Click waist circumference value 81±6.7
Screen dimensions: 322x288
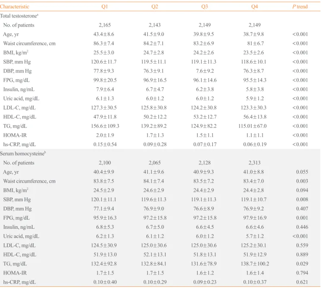click(256, 43)
